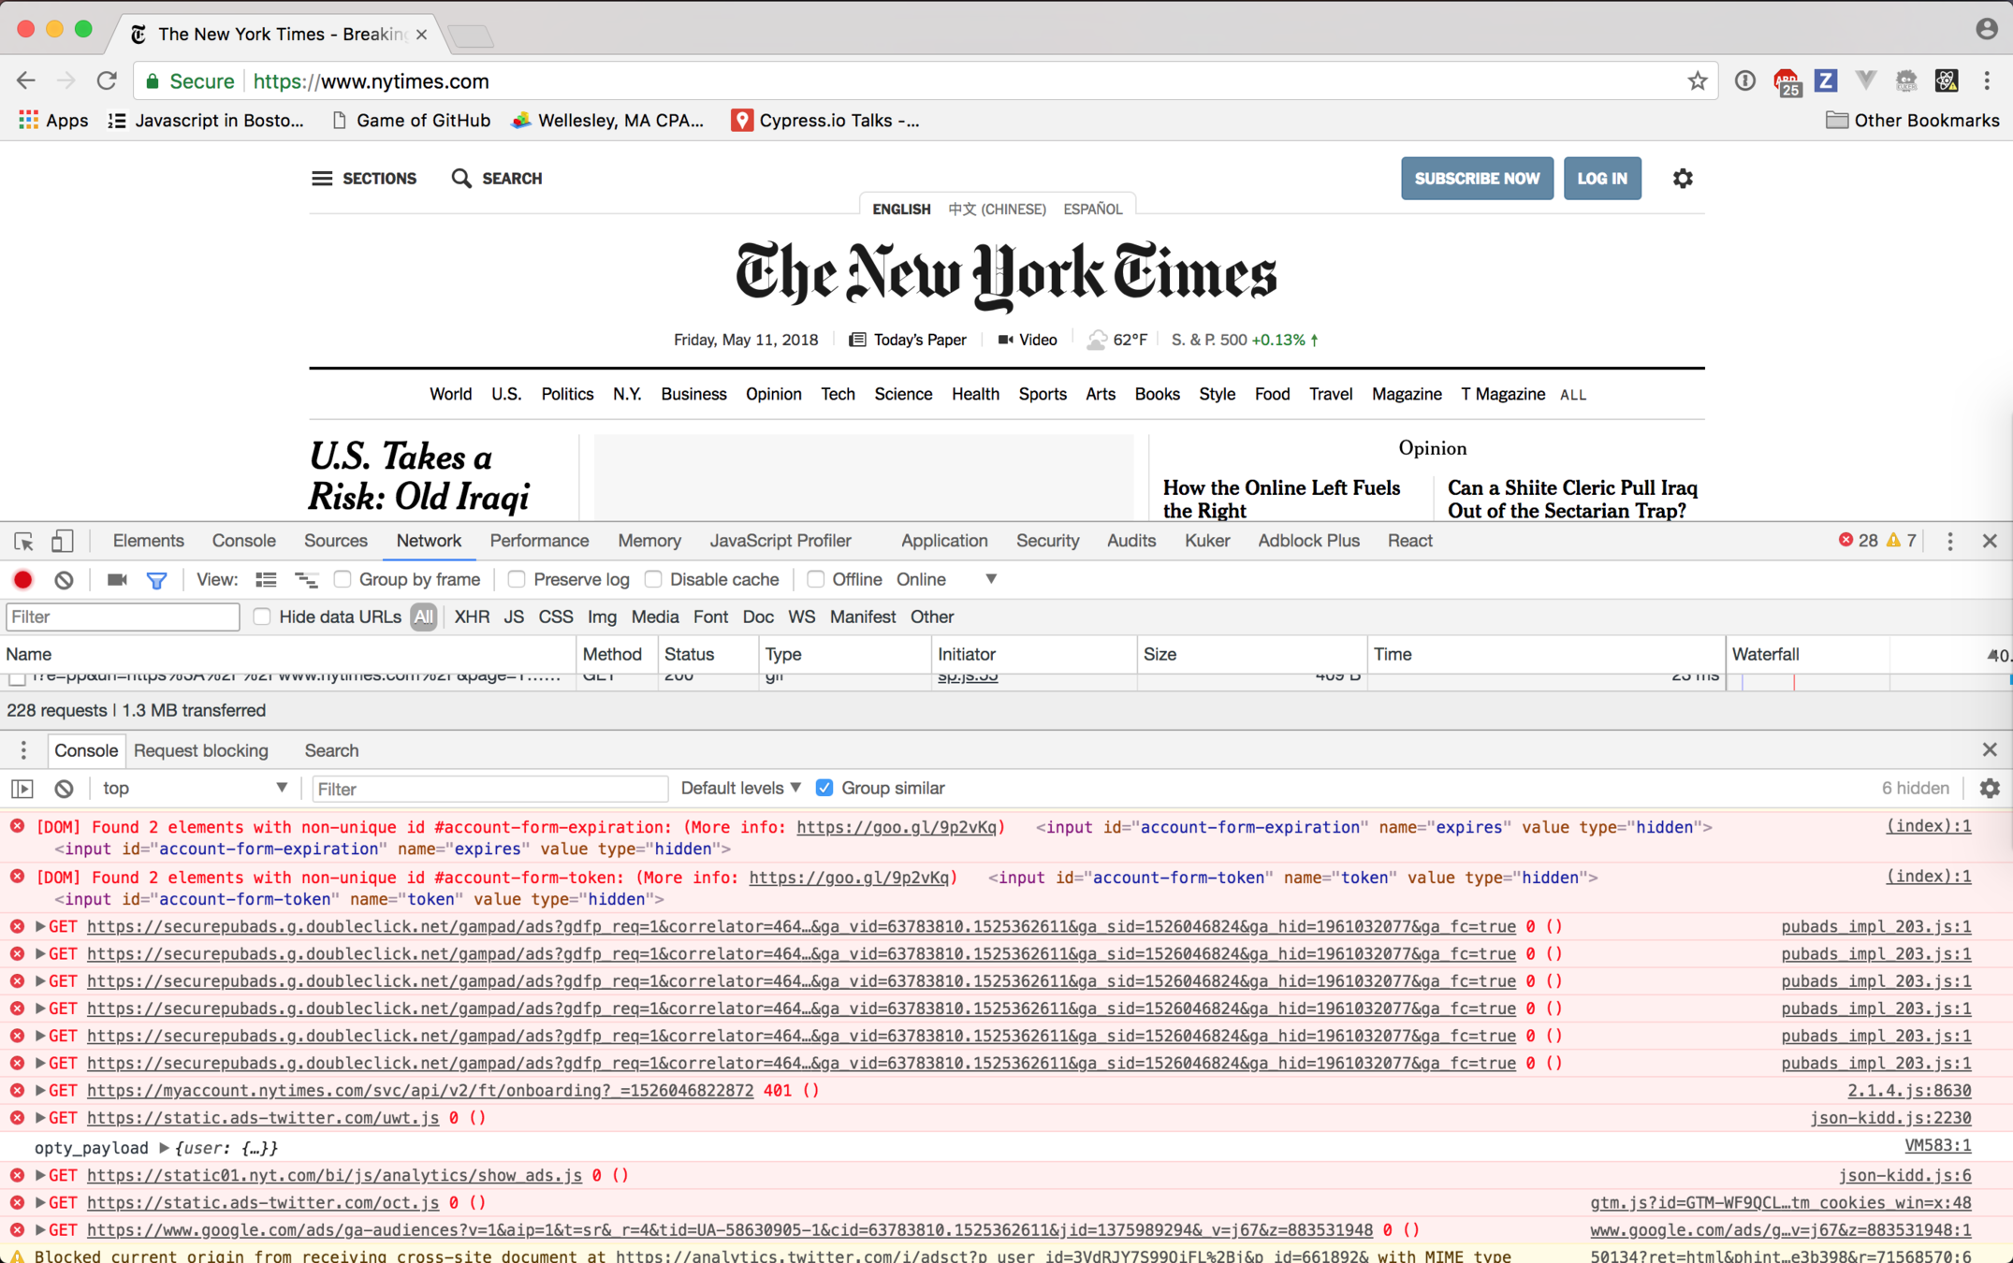Viewport: 2013px width, 1263px height.
Task: Check the Disable cache checkbox
Action: (x=653, y=580)
